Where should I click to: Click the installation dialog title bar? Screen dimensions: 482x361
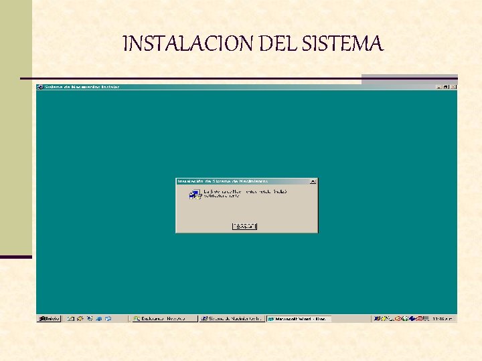coord(247,181)
